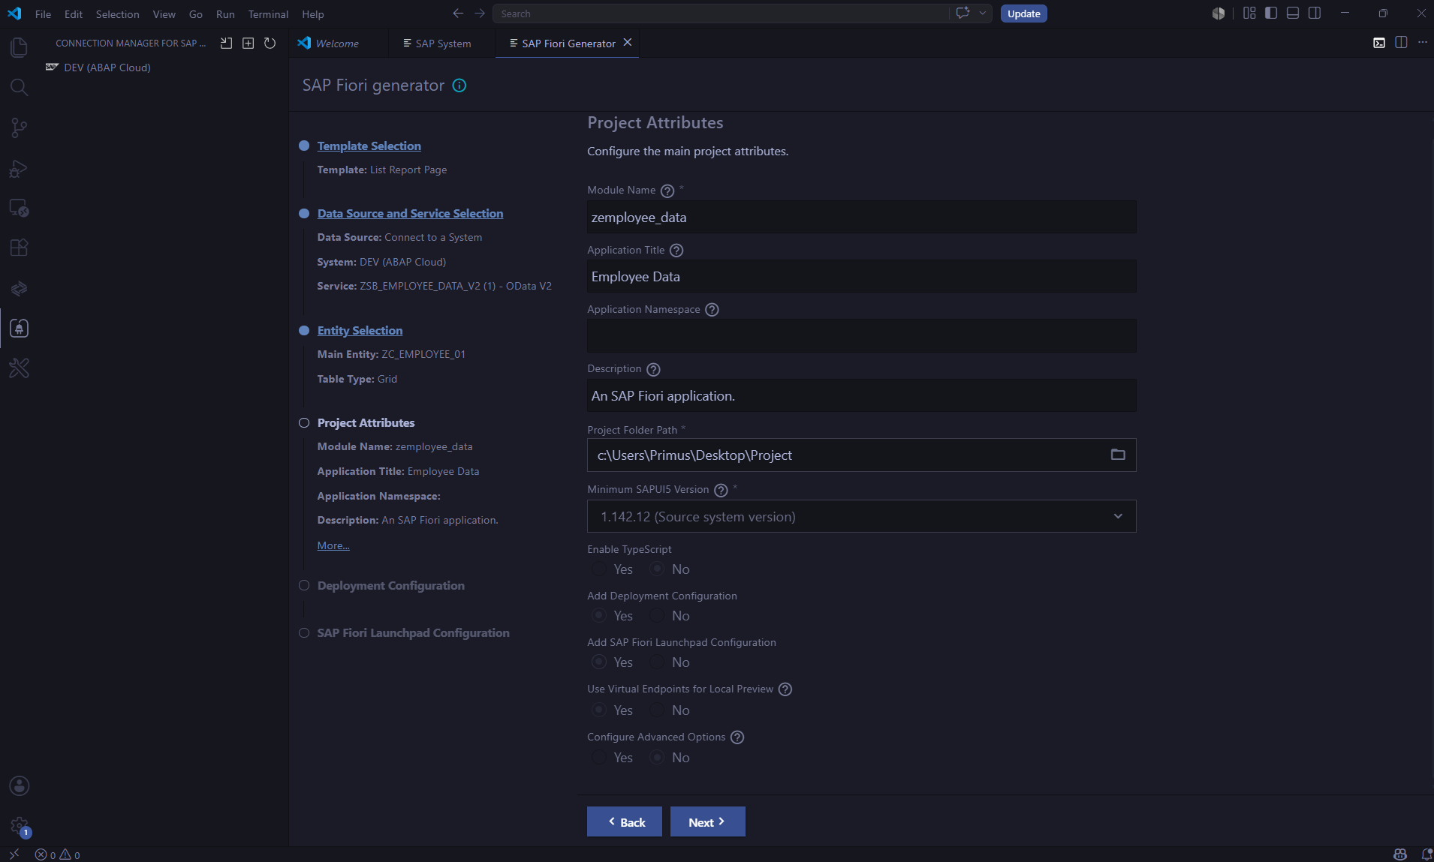Close the SAP Fiori Generator tab
This screenshot has height=862, width=1434.
tap(628, 43)
